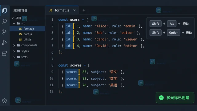The image size is (197, 111).
Task: Click 'David' string on line 5
Action: (x=101, y=46)
